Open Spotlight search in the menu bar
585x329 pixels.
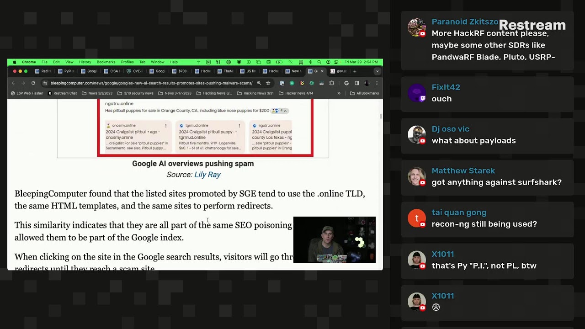pyautogui.click(x=319, y=62)
